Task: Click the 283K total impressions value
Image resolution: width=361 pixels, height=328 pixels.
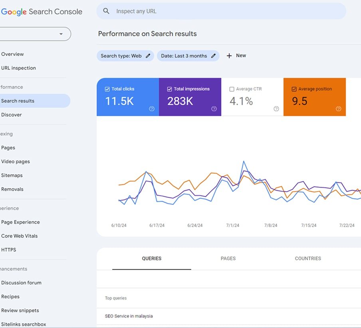Action: click(x=180, y=101)
